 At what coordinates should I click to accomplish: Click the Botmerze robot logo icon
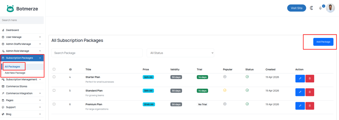10,9
